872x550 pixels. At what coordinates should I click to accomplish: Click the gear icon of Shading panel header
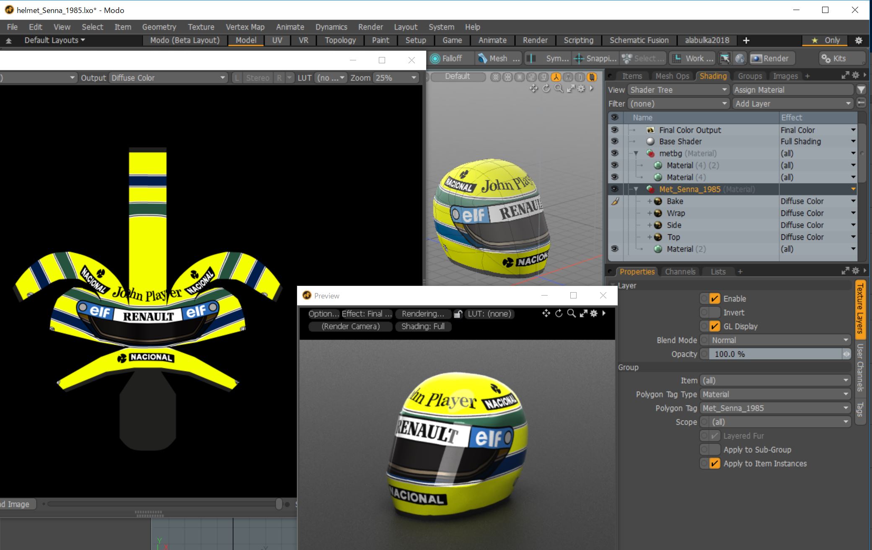(x=855, y=75)
